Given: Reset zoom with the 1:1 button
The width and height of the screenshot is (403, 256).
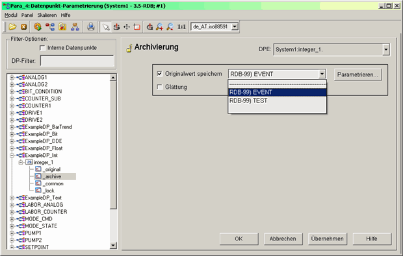Looking at the screenshot, I should point(181,27).
